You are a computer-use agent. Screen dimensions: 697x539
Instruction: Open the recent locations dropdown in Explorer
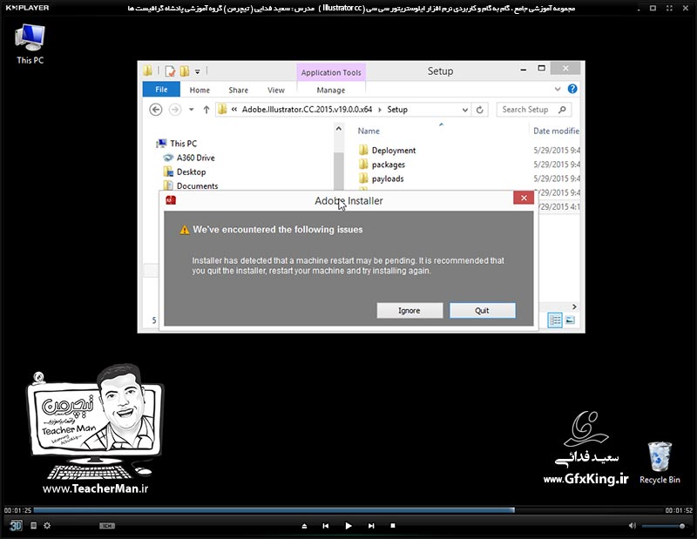pos(191,110)
